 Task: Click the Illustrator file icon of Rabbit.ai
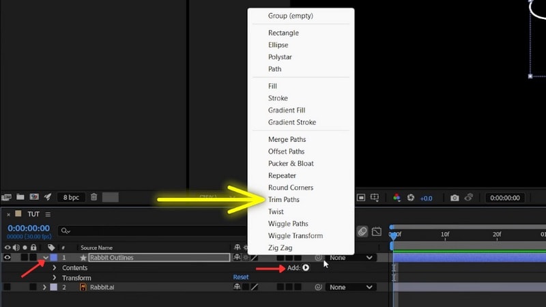click(83, 287)
